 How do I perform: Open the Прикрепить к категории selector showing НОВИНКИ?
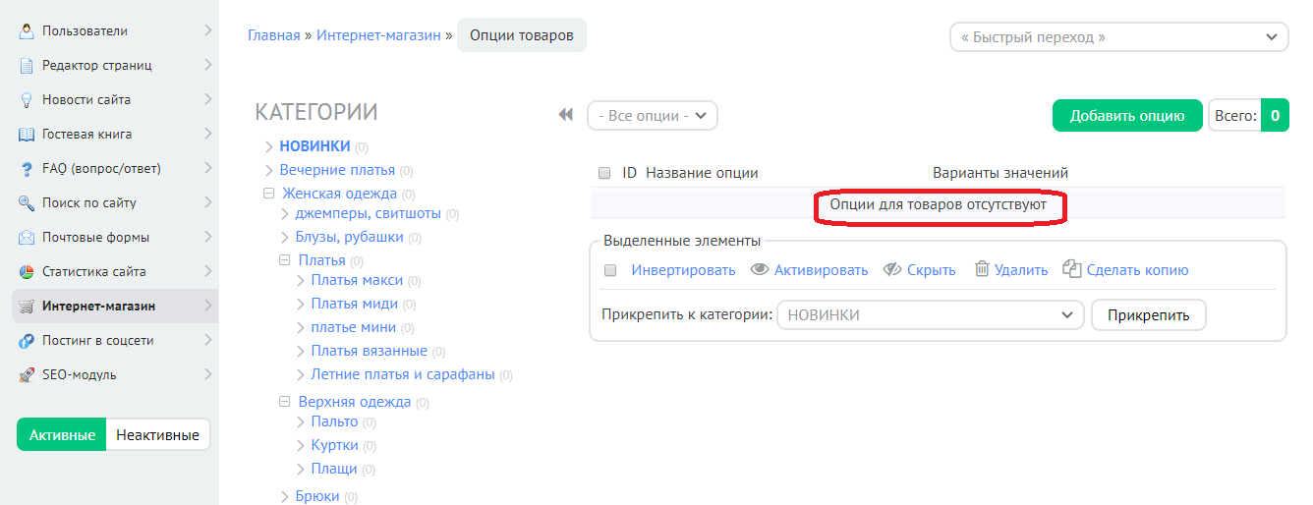(930, 315)
